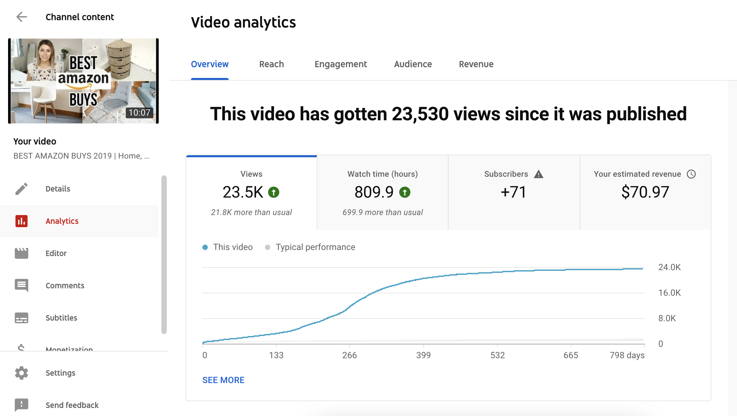Select the Watch time (hours) card

click(383, 193)
